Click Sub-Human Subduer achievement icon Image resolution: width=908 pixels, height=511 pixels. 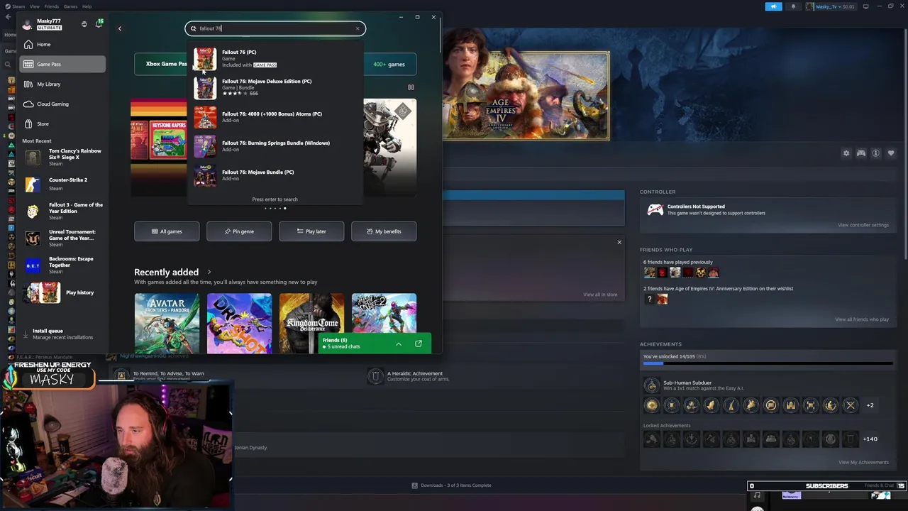tap(651, 385)
